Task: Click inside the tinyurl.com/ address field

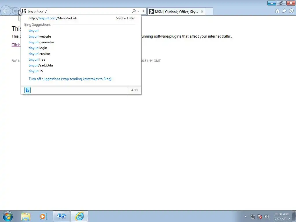Action: (x=79, y=11)
